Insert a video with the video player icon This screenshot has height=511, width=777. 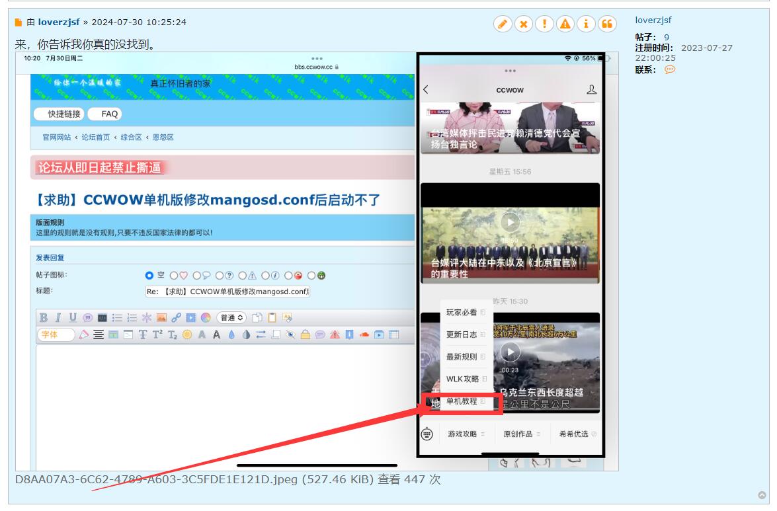pos(190,317)
